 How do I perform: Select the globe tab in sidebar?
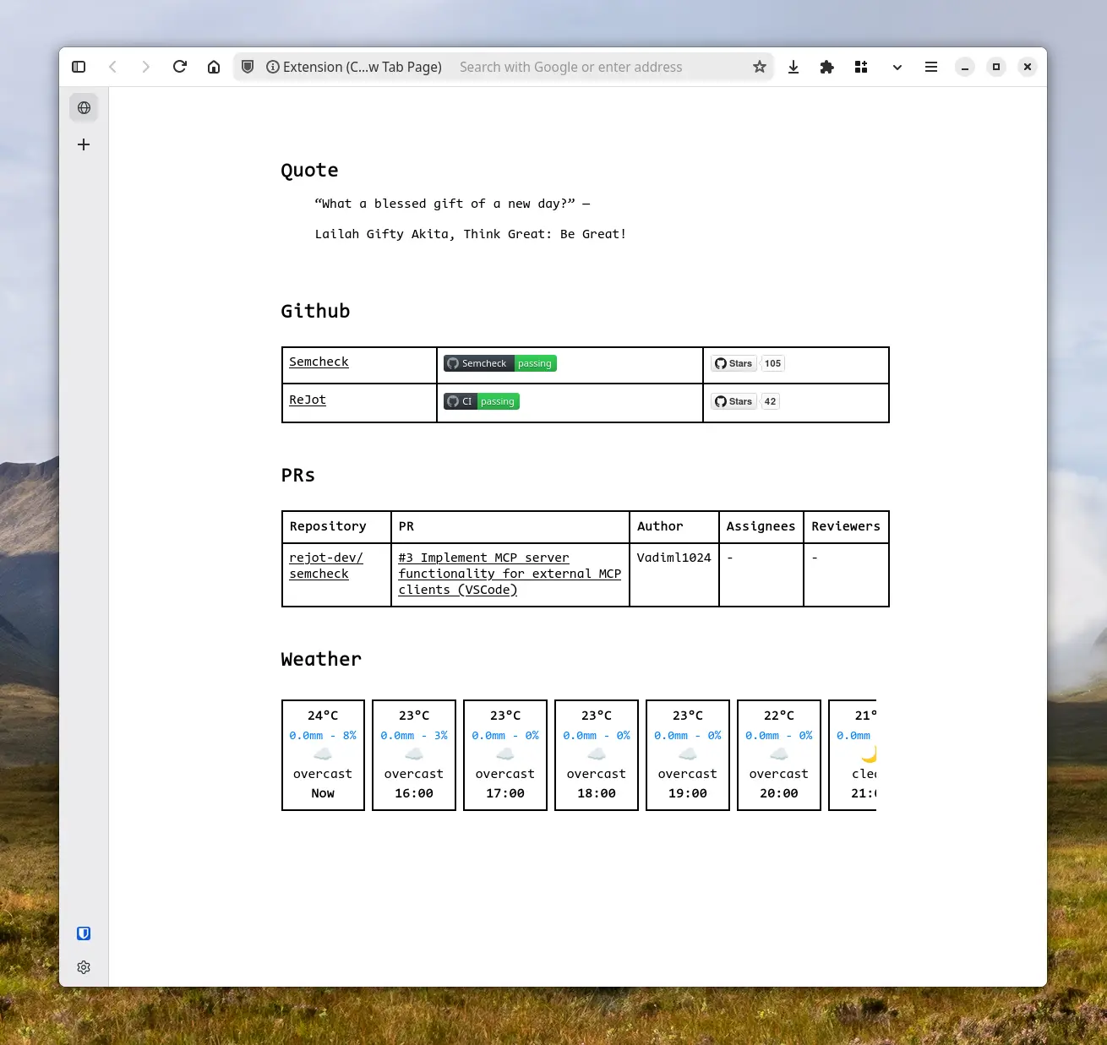tap(84, 108)
